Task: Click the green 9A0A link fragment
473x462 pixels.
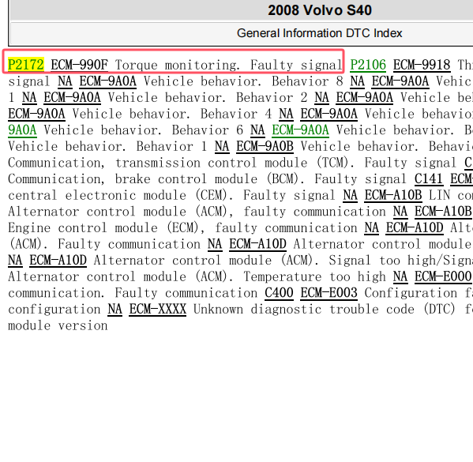Action: point(22,130)
